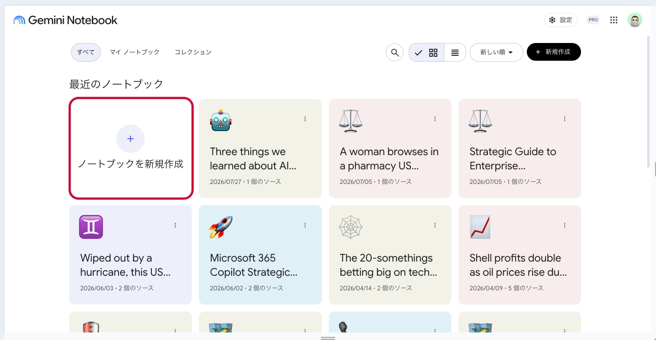Click 2026/06/03 date on Wiped out card
This screenshot has width=656, height=340.
(97, 288)
